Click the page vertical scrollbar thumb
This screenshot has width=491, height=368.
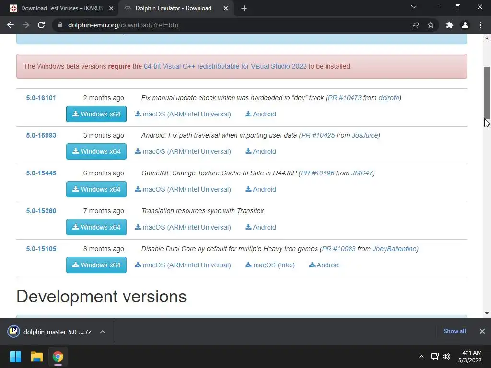487,92
